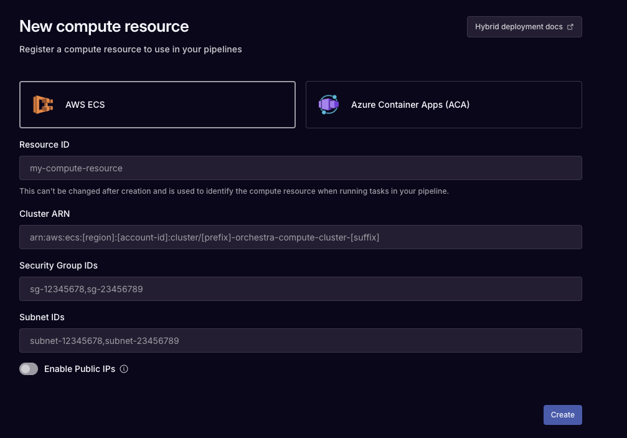Viewport: 627px width, 438px height.
Task: Click the Resource ID input field
Action: (301, 168)
